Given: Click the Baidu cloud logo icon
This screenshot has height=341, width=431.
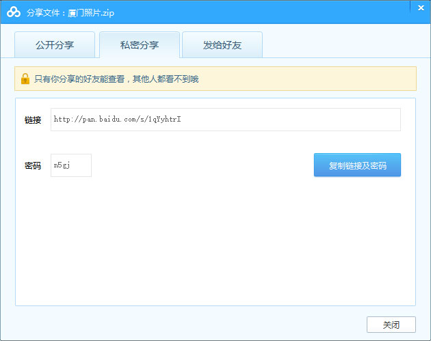Looking at the screenshot, I should point(14,12).
